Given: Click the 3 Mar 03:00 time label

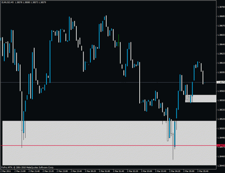Looking at the screenshot, I should [x=147, y=171].
